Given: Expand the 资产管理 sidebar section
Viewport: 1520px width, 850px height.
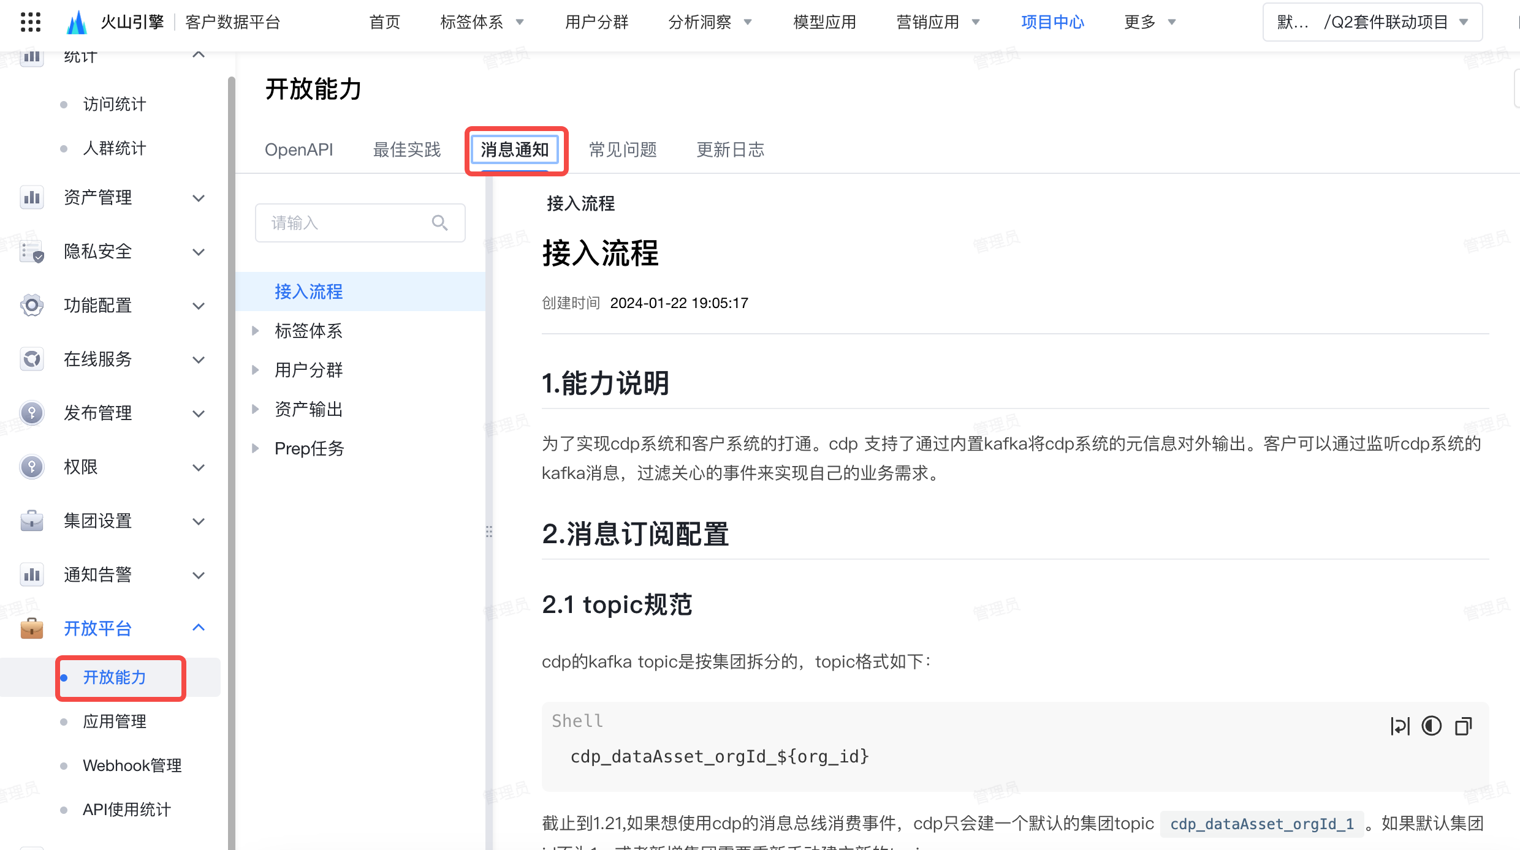Looking at the screenshot, I should pyautogui.click(x=198, y=198).
